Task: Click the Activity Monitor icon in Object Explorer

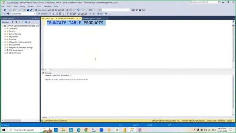Action: point(29,22)
